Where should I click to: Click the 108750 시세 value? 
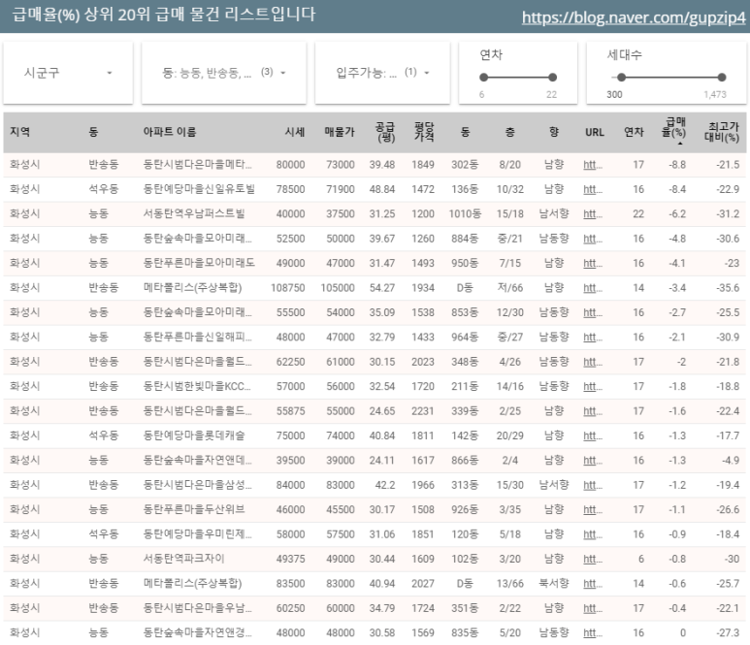[x=287, y=288]
